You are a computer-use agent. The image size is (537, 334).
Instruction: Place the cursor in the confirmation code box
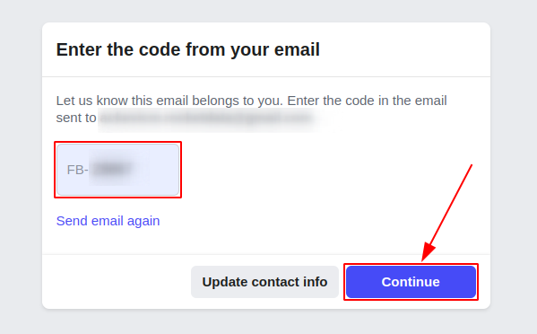pos(117,170)
